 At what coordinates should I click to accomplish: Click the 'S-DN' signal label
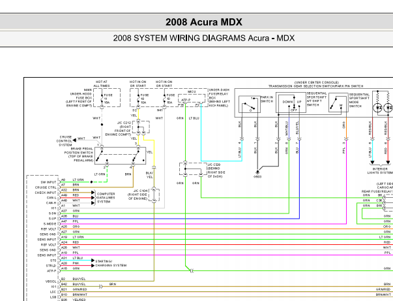click(x=52, y=214)
